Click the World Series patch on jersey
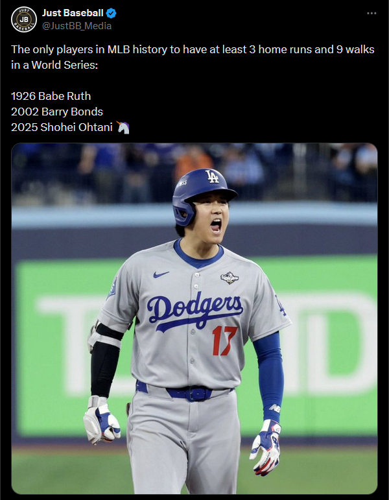The image size is (389, 500). tap(230, 278)
